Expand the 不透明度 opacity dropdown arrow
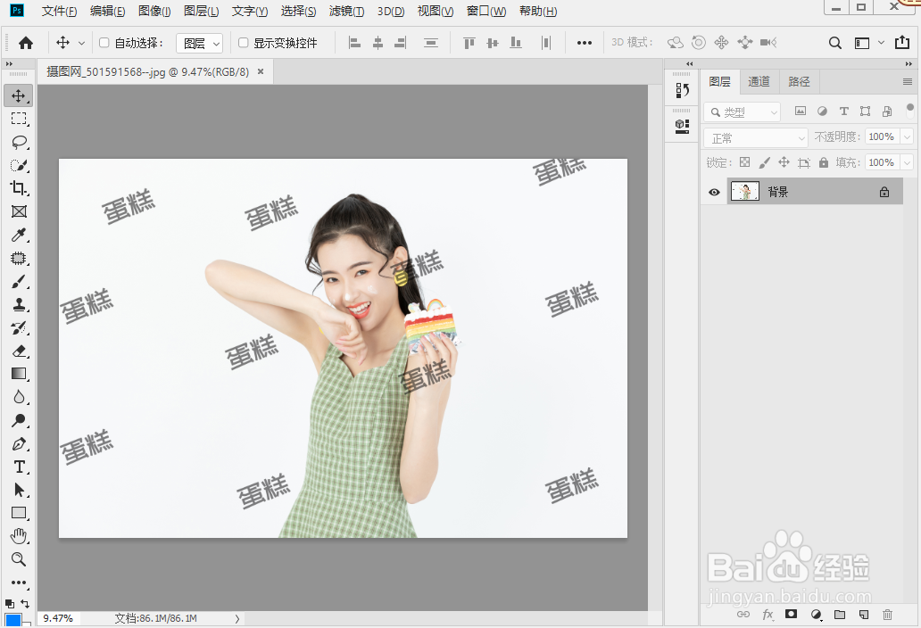Screen dimensions: 921x628 (907, 137)
